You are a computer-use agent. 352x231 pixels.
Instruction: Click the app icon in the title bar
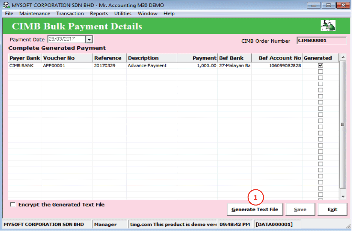(6, 5)
